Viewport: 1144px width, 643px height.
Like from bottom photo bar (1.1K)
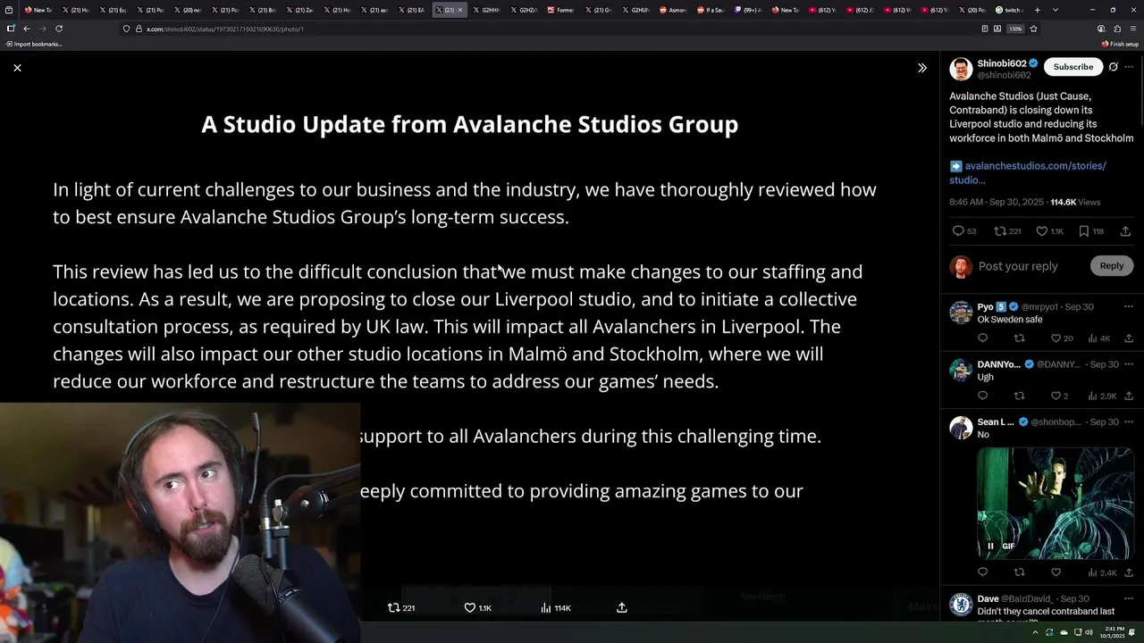coord(477,608)
